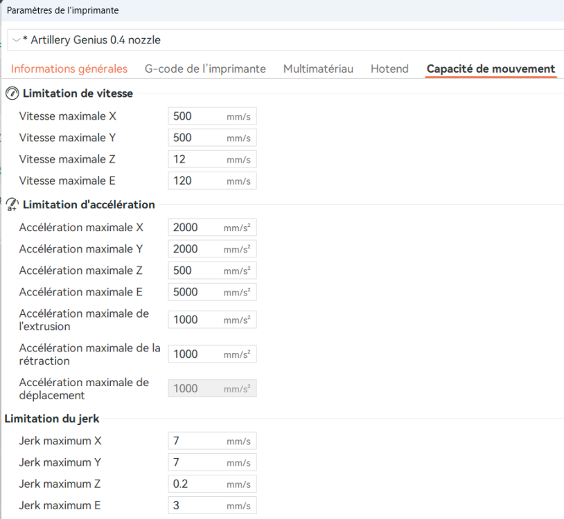564x519 pixels.
Task: Click Accélération maximale de l'extrusion label
Action: (x=84, y=320)
